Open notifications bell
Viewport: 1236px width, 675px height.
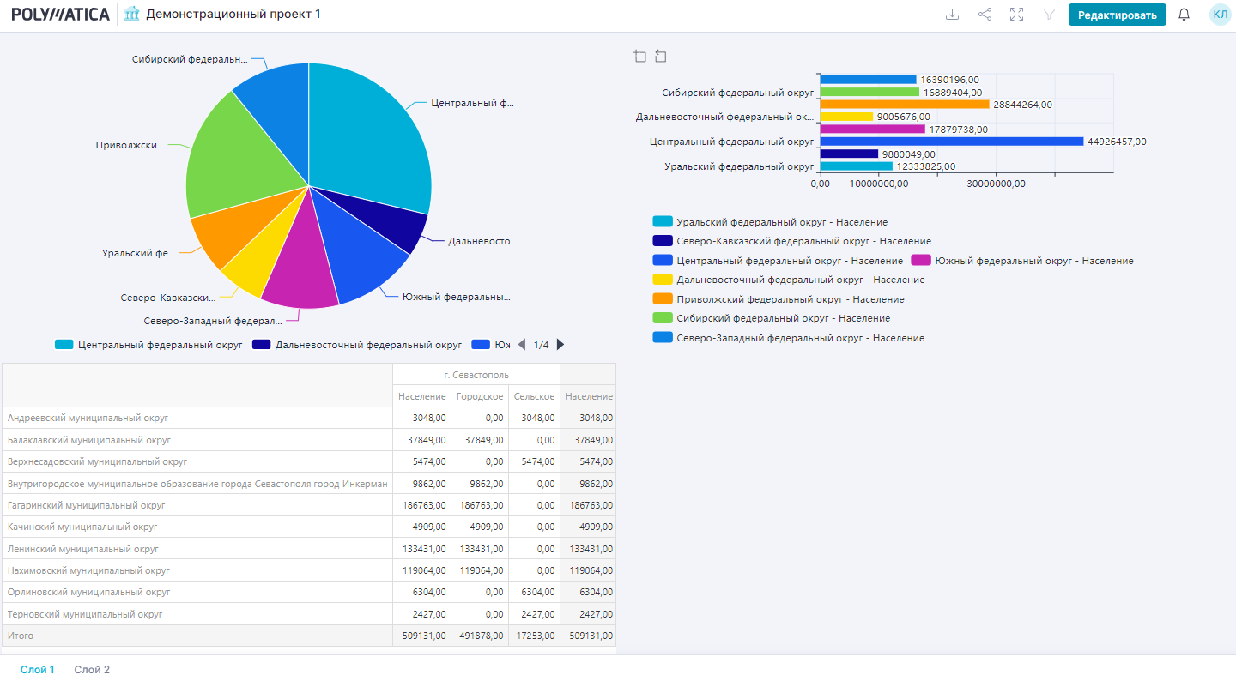pyautogui.click(x=1184, y=15)
